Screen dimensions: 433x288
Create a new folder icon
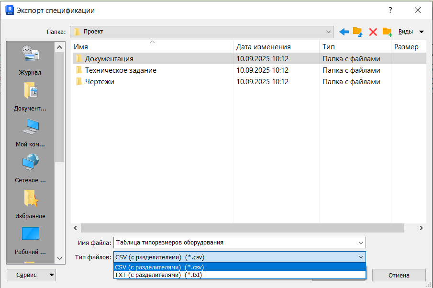click(x=387, y=32)
